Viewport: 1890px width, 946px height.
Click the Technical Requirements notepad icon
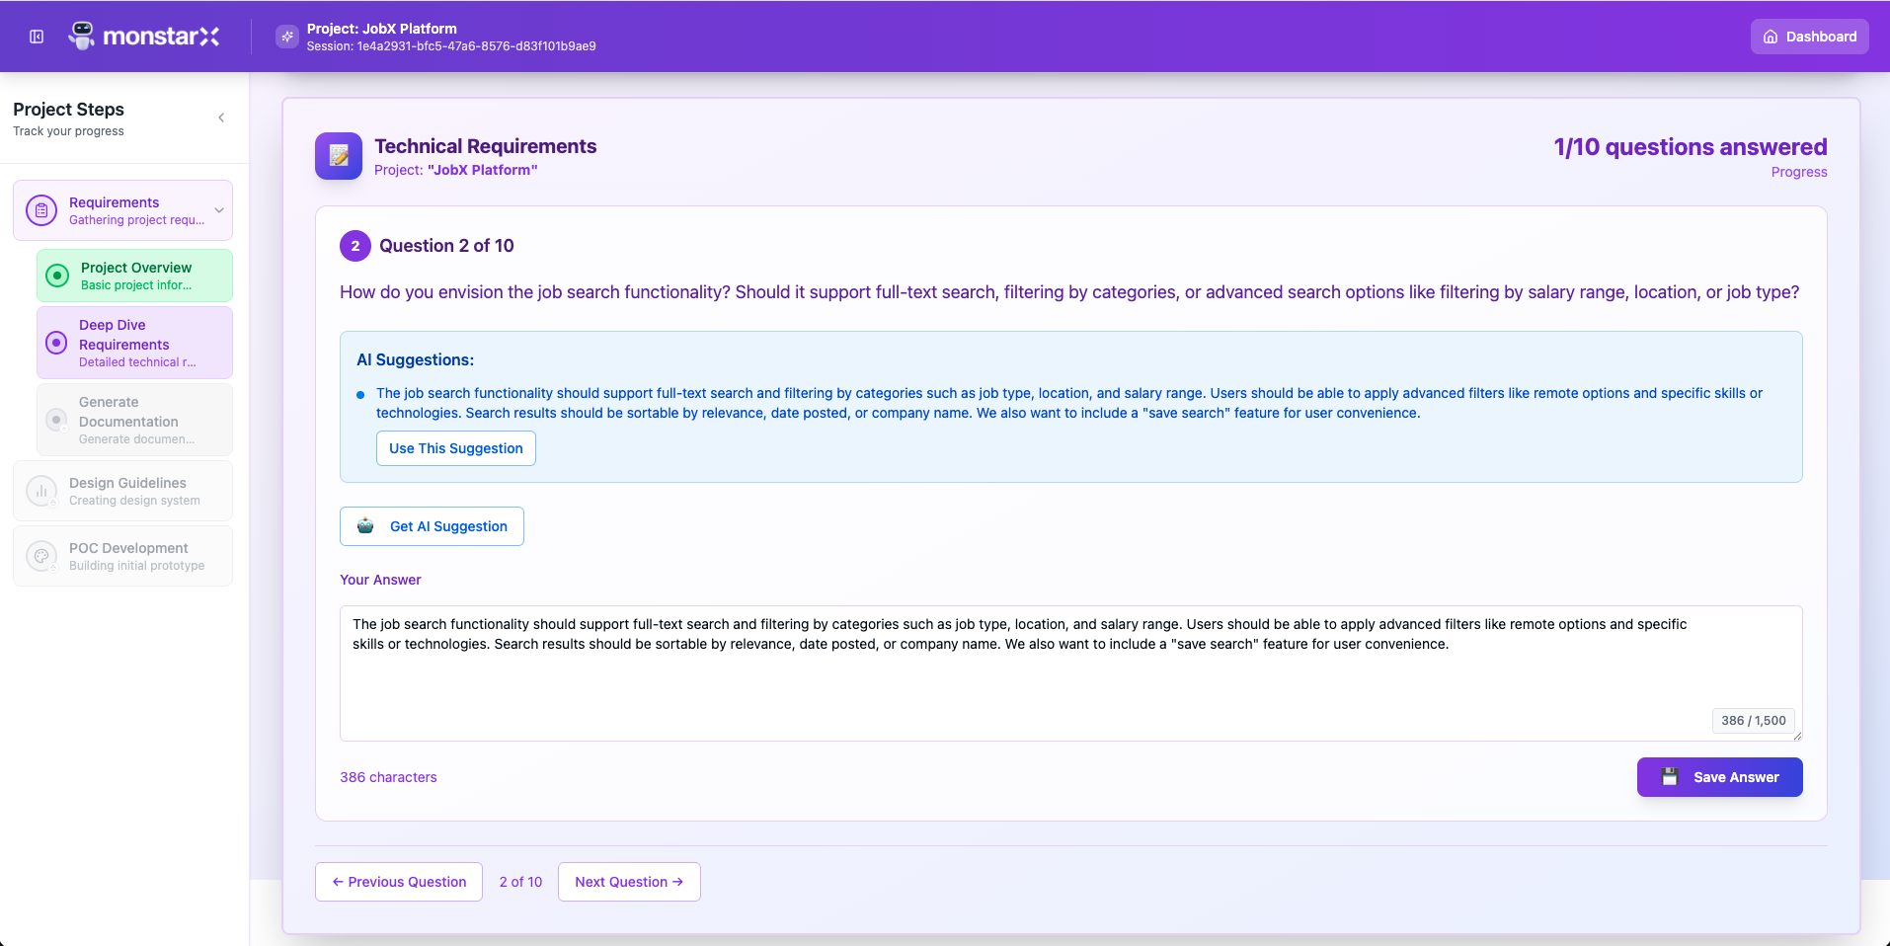click(339, 156)
